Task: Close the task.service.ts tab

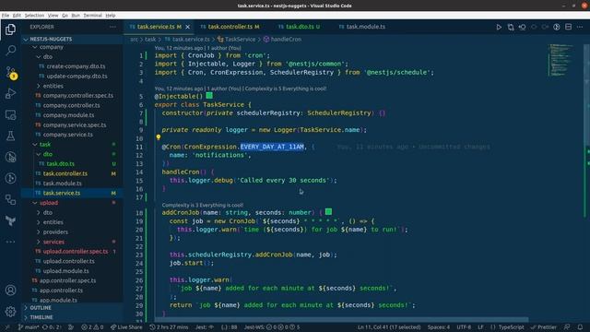Action: [x=187, y=27]
